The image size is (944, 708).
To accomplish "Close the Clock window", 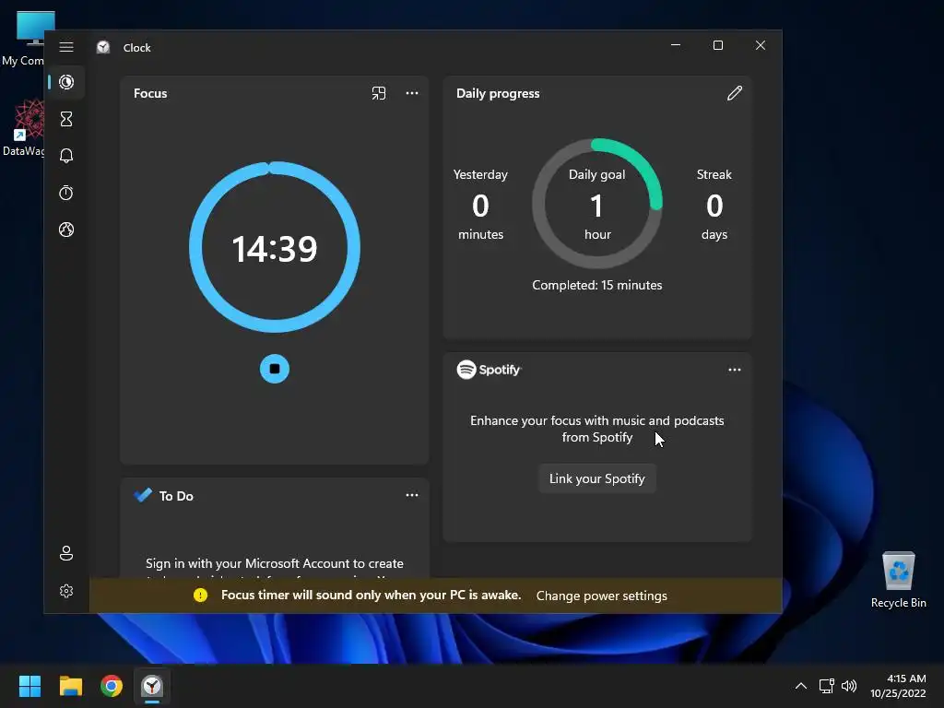I will [x=761, y=45].
